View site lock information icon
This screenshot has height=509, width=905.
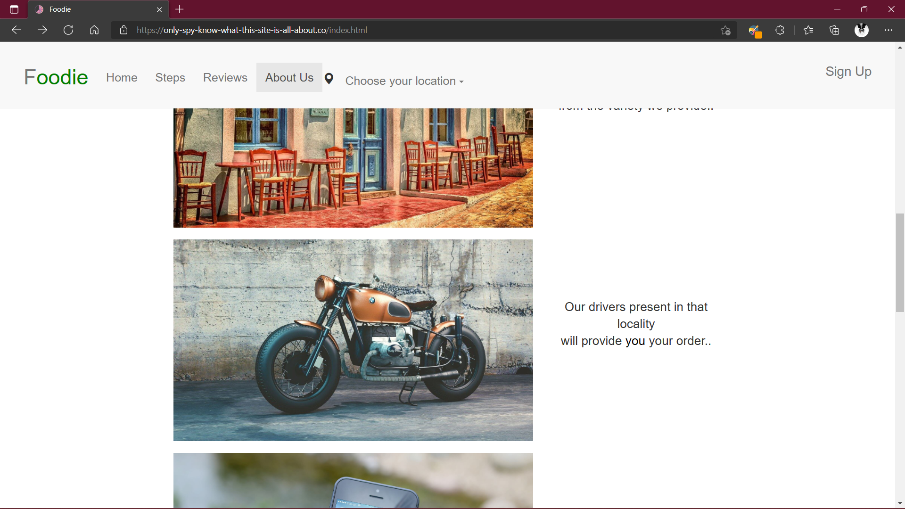[123, 30]
